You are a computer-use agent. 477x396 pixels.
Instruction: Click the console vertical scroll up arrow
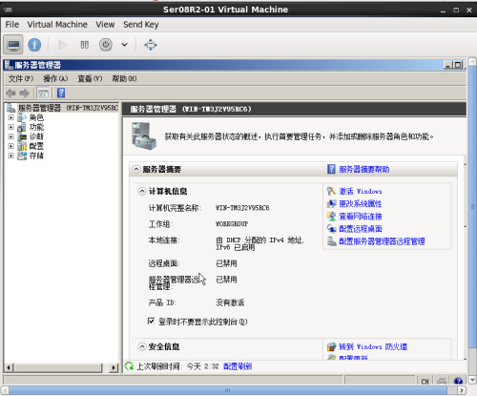click(x=472, y=61)
